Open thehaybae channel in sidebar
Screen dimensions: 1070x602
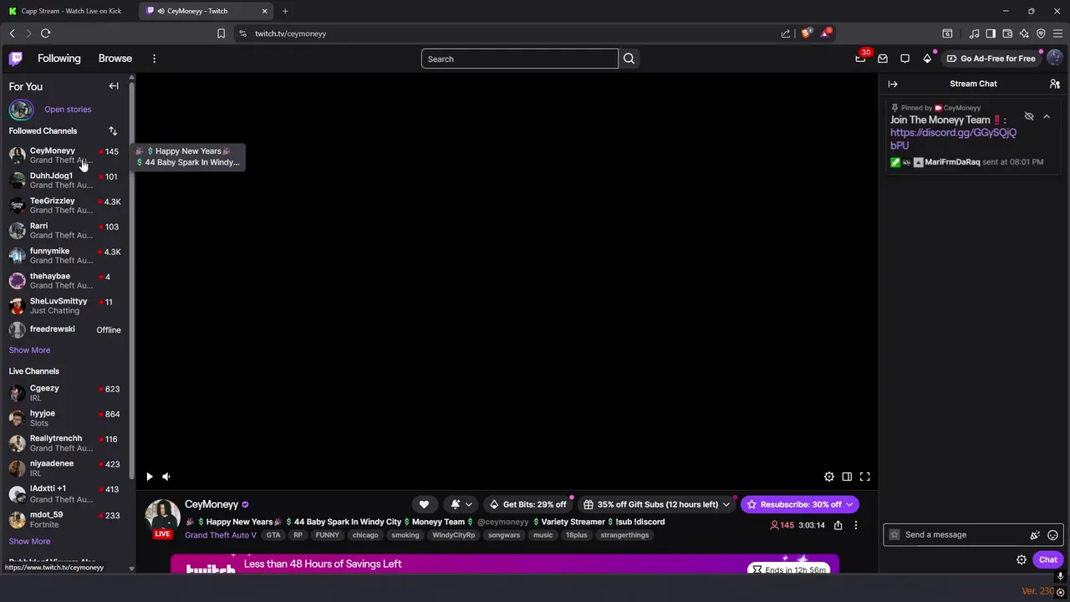65,281
